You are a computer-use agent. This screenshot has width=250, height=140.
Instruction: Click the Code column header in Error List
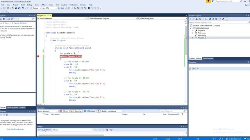[x=46, y=114]
